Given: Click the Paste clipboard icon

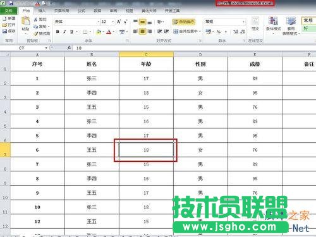Looking at the screenshot, I should point(26,21).
